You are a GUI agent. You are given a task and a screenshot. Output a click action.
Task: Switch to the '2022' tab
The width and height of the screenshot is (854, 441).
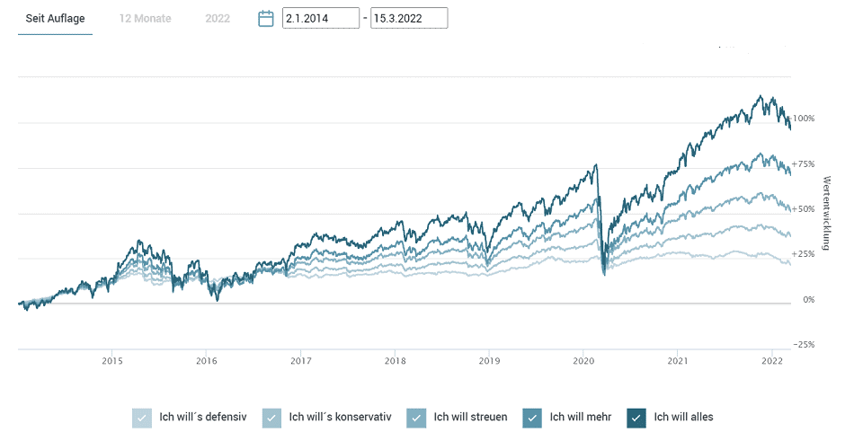point(218,19)
